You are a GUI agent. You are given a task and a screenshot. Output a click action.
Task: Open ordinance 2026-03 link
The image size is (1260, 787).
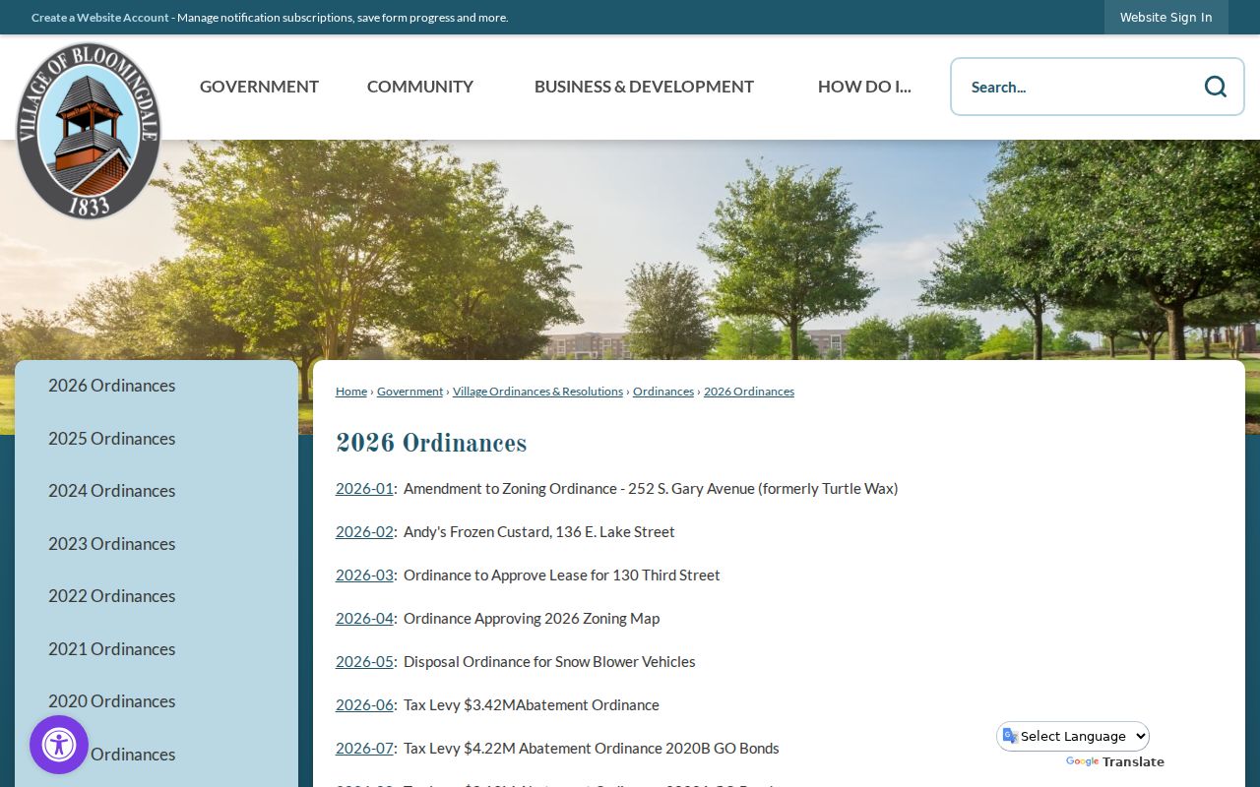click(x=364, y=575)
